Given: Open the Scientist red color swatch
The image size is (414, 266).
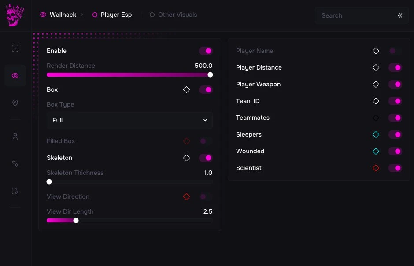Looking at the screenshot, I should (376, 168).
